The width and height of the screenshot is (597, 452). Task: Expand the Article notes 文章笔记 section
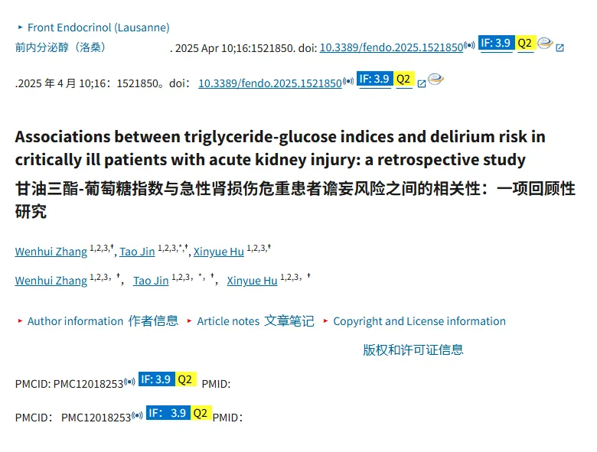pos(250,321)
